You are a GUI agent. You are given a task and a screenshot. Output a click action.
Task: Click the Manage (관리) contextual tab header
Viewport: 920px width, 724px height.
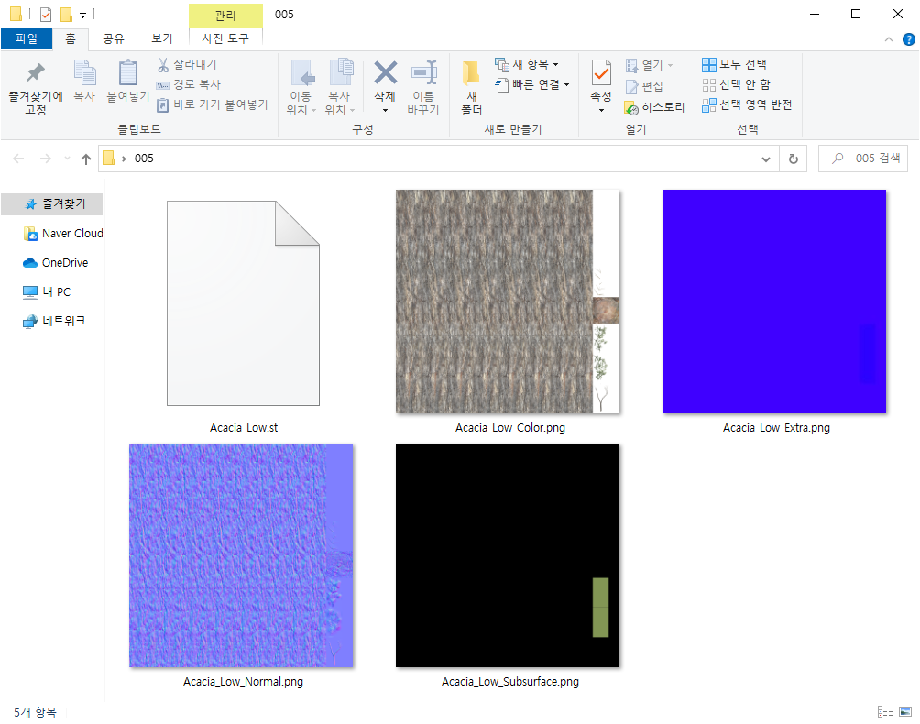[225, 16]
